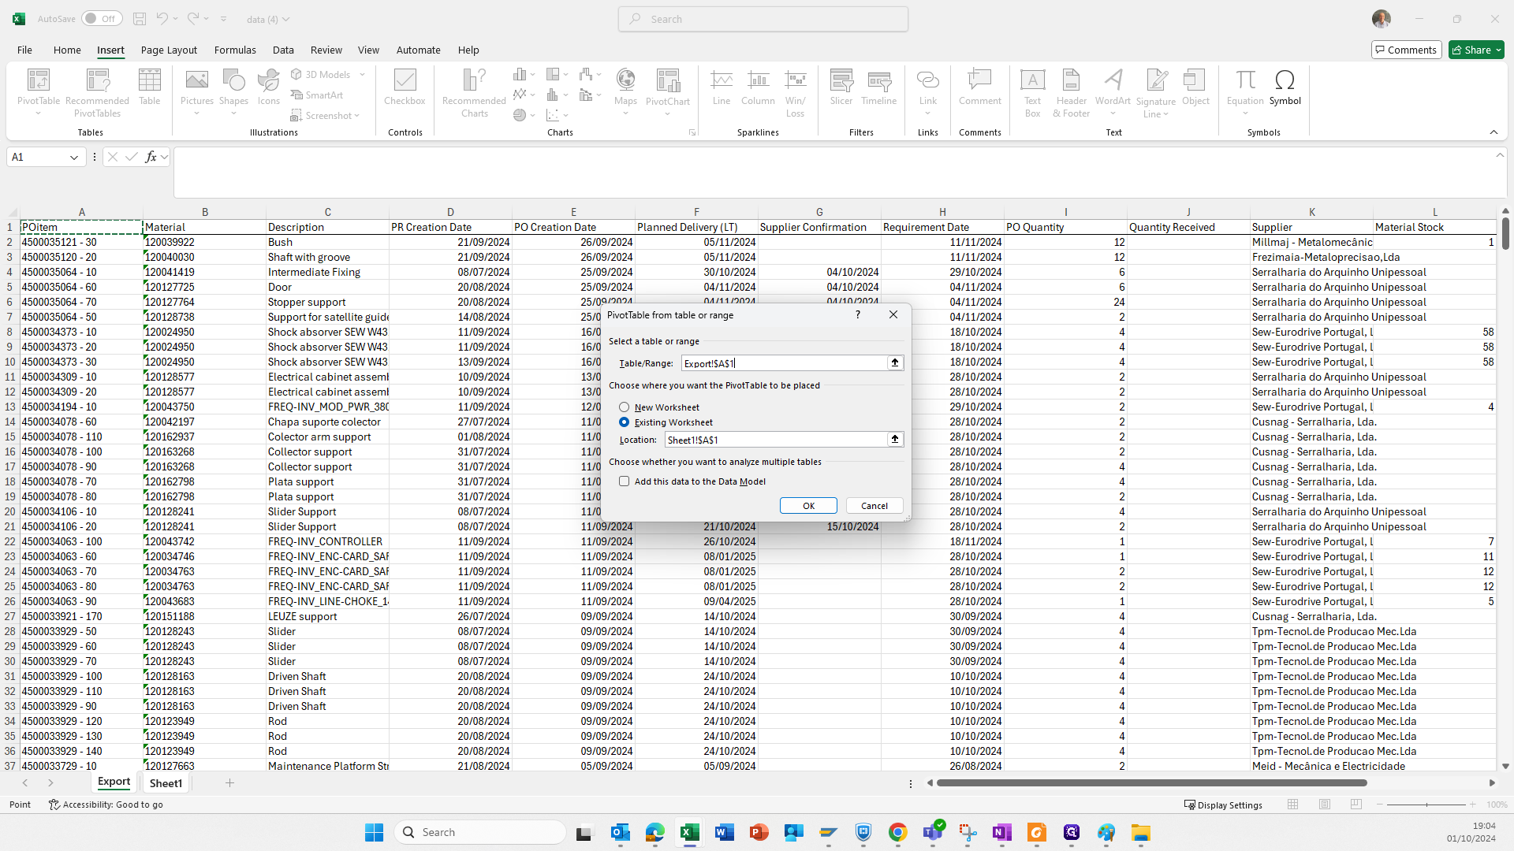Insert a new Comment from ribbon

pyautogui.click(x=979, y=87)
